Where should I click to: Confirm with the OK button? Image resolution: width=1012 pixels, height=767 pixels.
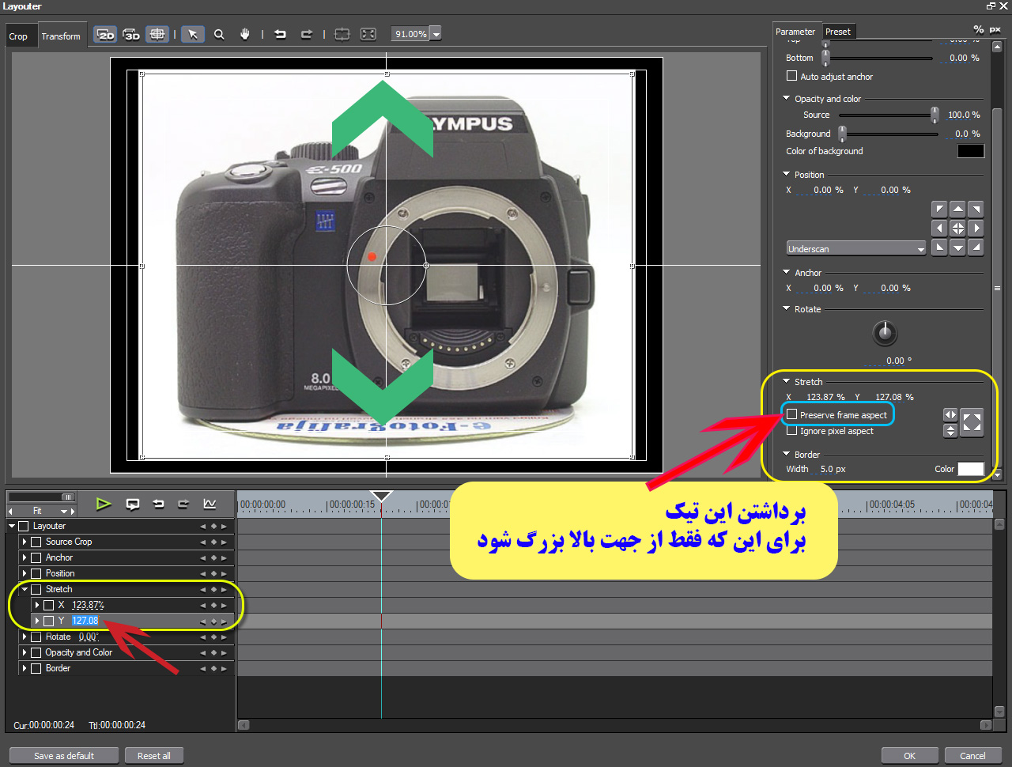click(910, 756)
